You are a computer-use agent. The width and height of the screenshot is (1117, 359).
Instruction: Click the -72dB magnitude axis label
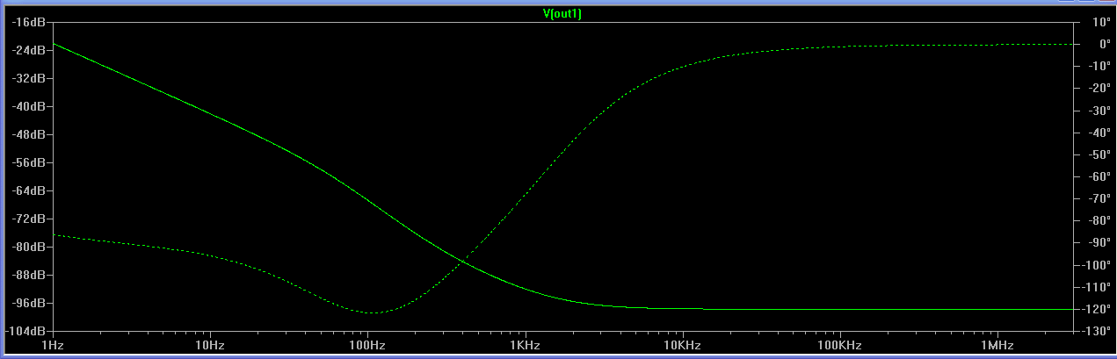tap(29, 219)
